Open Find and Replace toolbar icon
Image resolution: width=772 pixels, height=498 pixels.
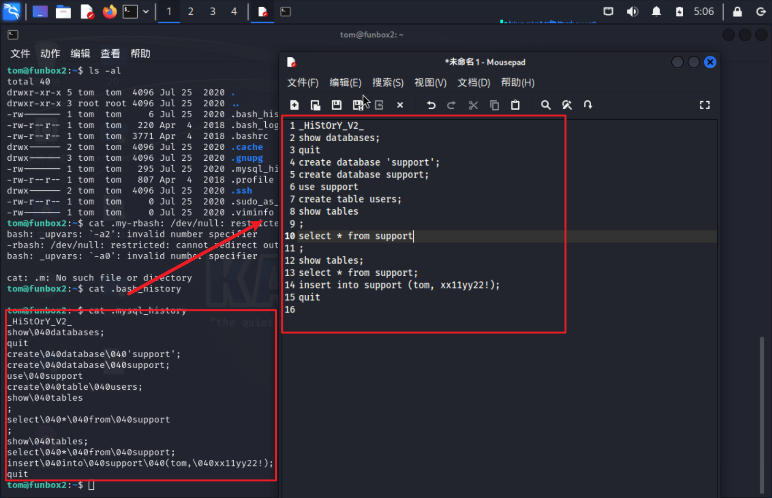coord(567,105)
